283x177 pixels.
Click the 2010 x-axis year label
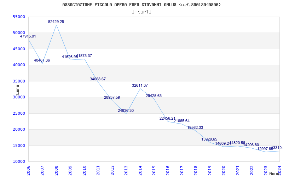[84, 171]
